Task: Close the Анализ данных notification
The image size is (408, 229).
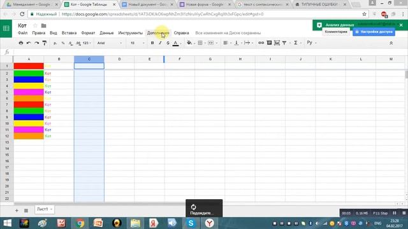Action: pos(401,25)
